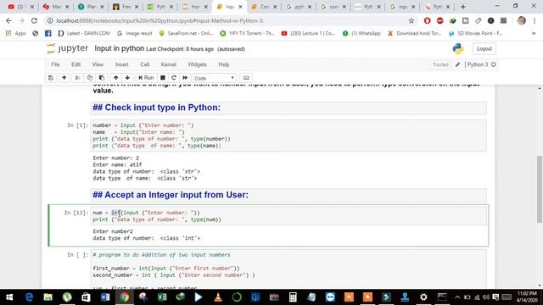Click the Trusted notebook indicator
The width and height of the screenshot is (543, 305).
click(x=440, y=64)
